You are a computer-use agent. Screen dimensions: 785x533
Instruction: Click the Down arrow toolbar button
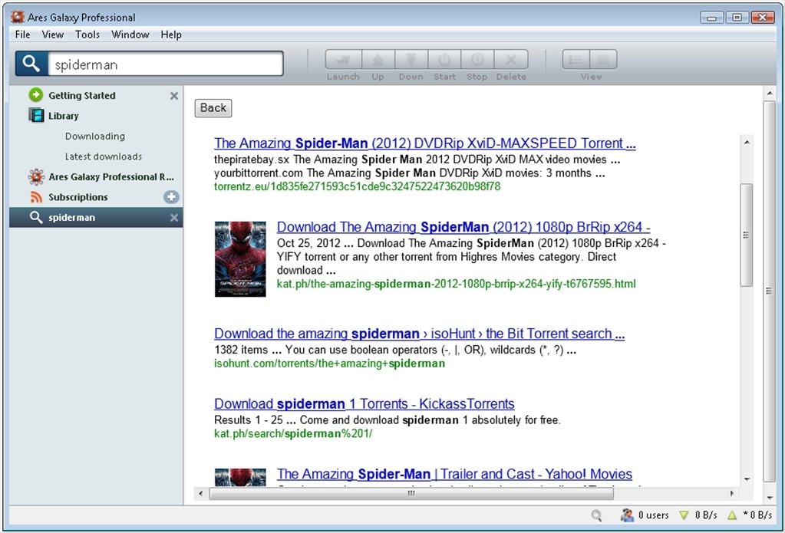tap(411, 60)
